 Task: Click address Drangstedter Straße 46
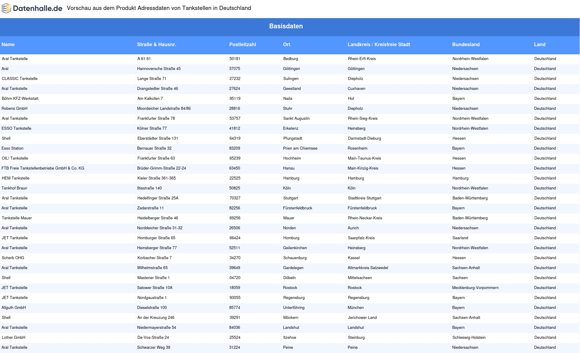pyautogui.click(x=157, y=89)
